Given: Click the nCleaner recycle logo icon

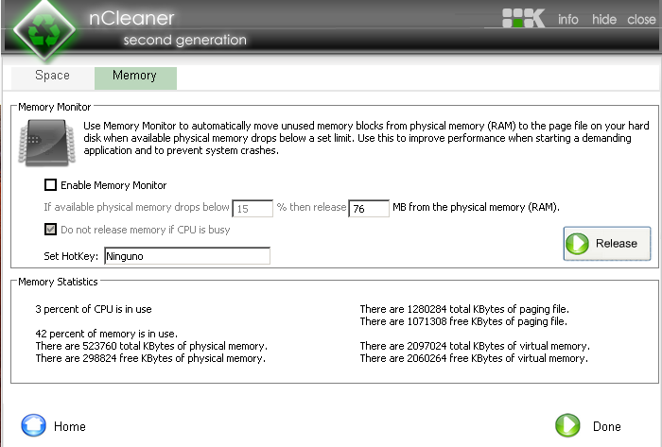Looking at the screenshot, I should point(44,31).
